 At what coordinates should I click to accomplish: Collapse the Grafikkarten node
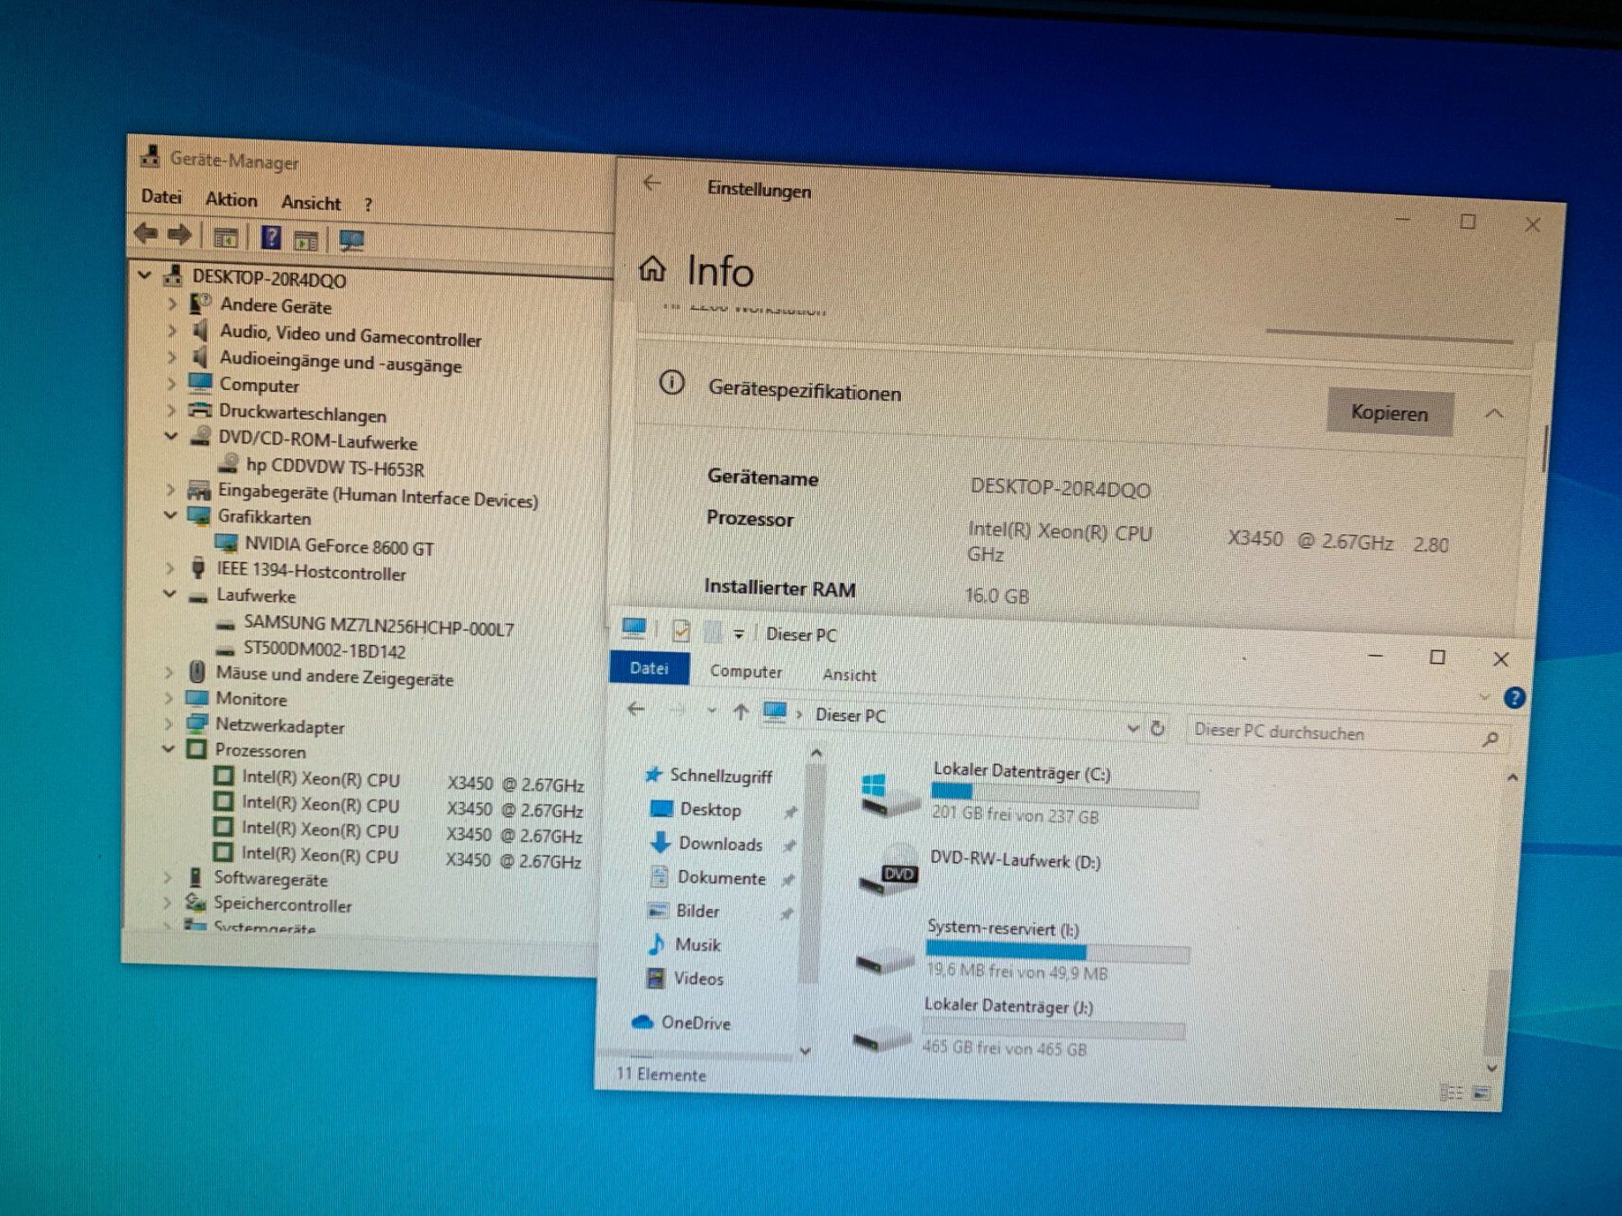point(170,514)
